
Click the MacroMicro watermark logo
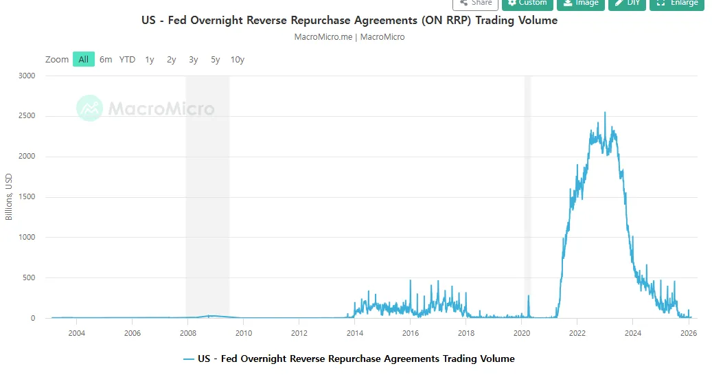[145, 109]
